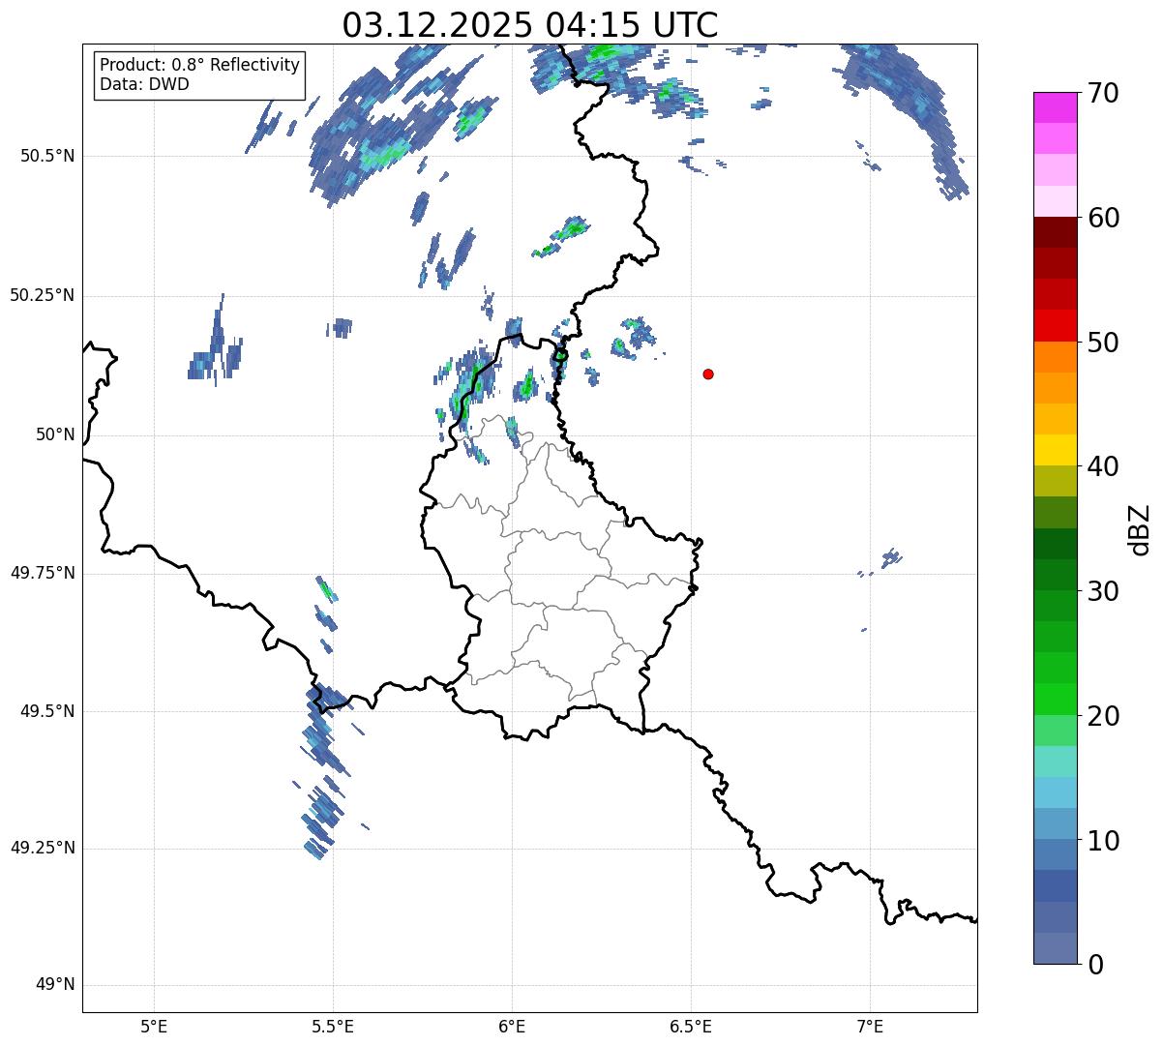
Task: Click the colorbar tick label "70"
Action: 1103,93
